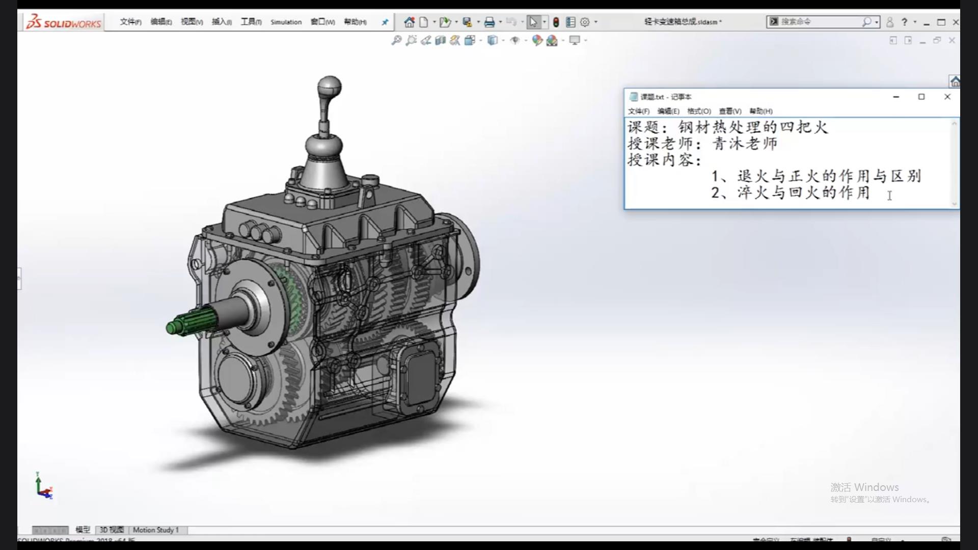Expand panel right arrow in document window

coord(908,40)
